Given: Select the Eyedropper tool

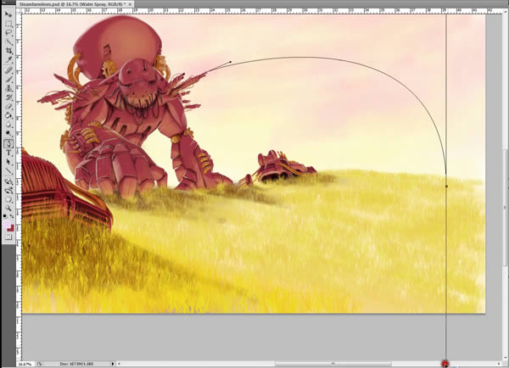Looking at the screenshot, I should [8, 59].
